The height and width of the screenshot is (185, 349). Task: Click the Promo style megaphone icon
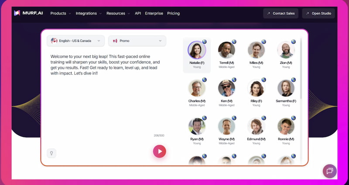point(115,41)
